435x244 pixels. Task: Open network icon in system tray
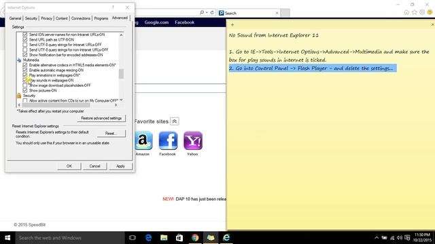tap(392, 238)
